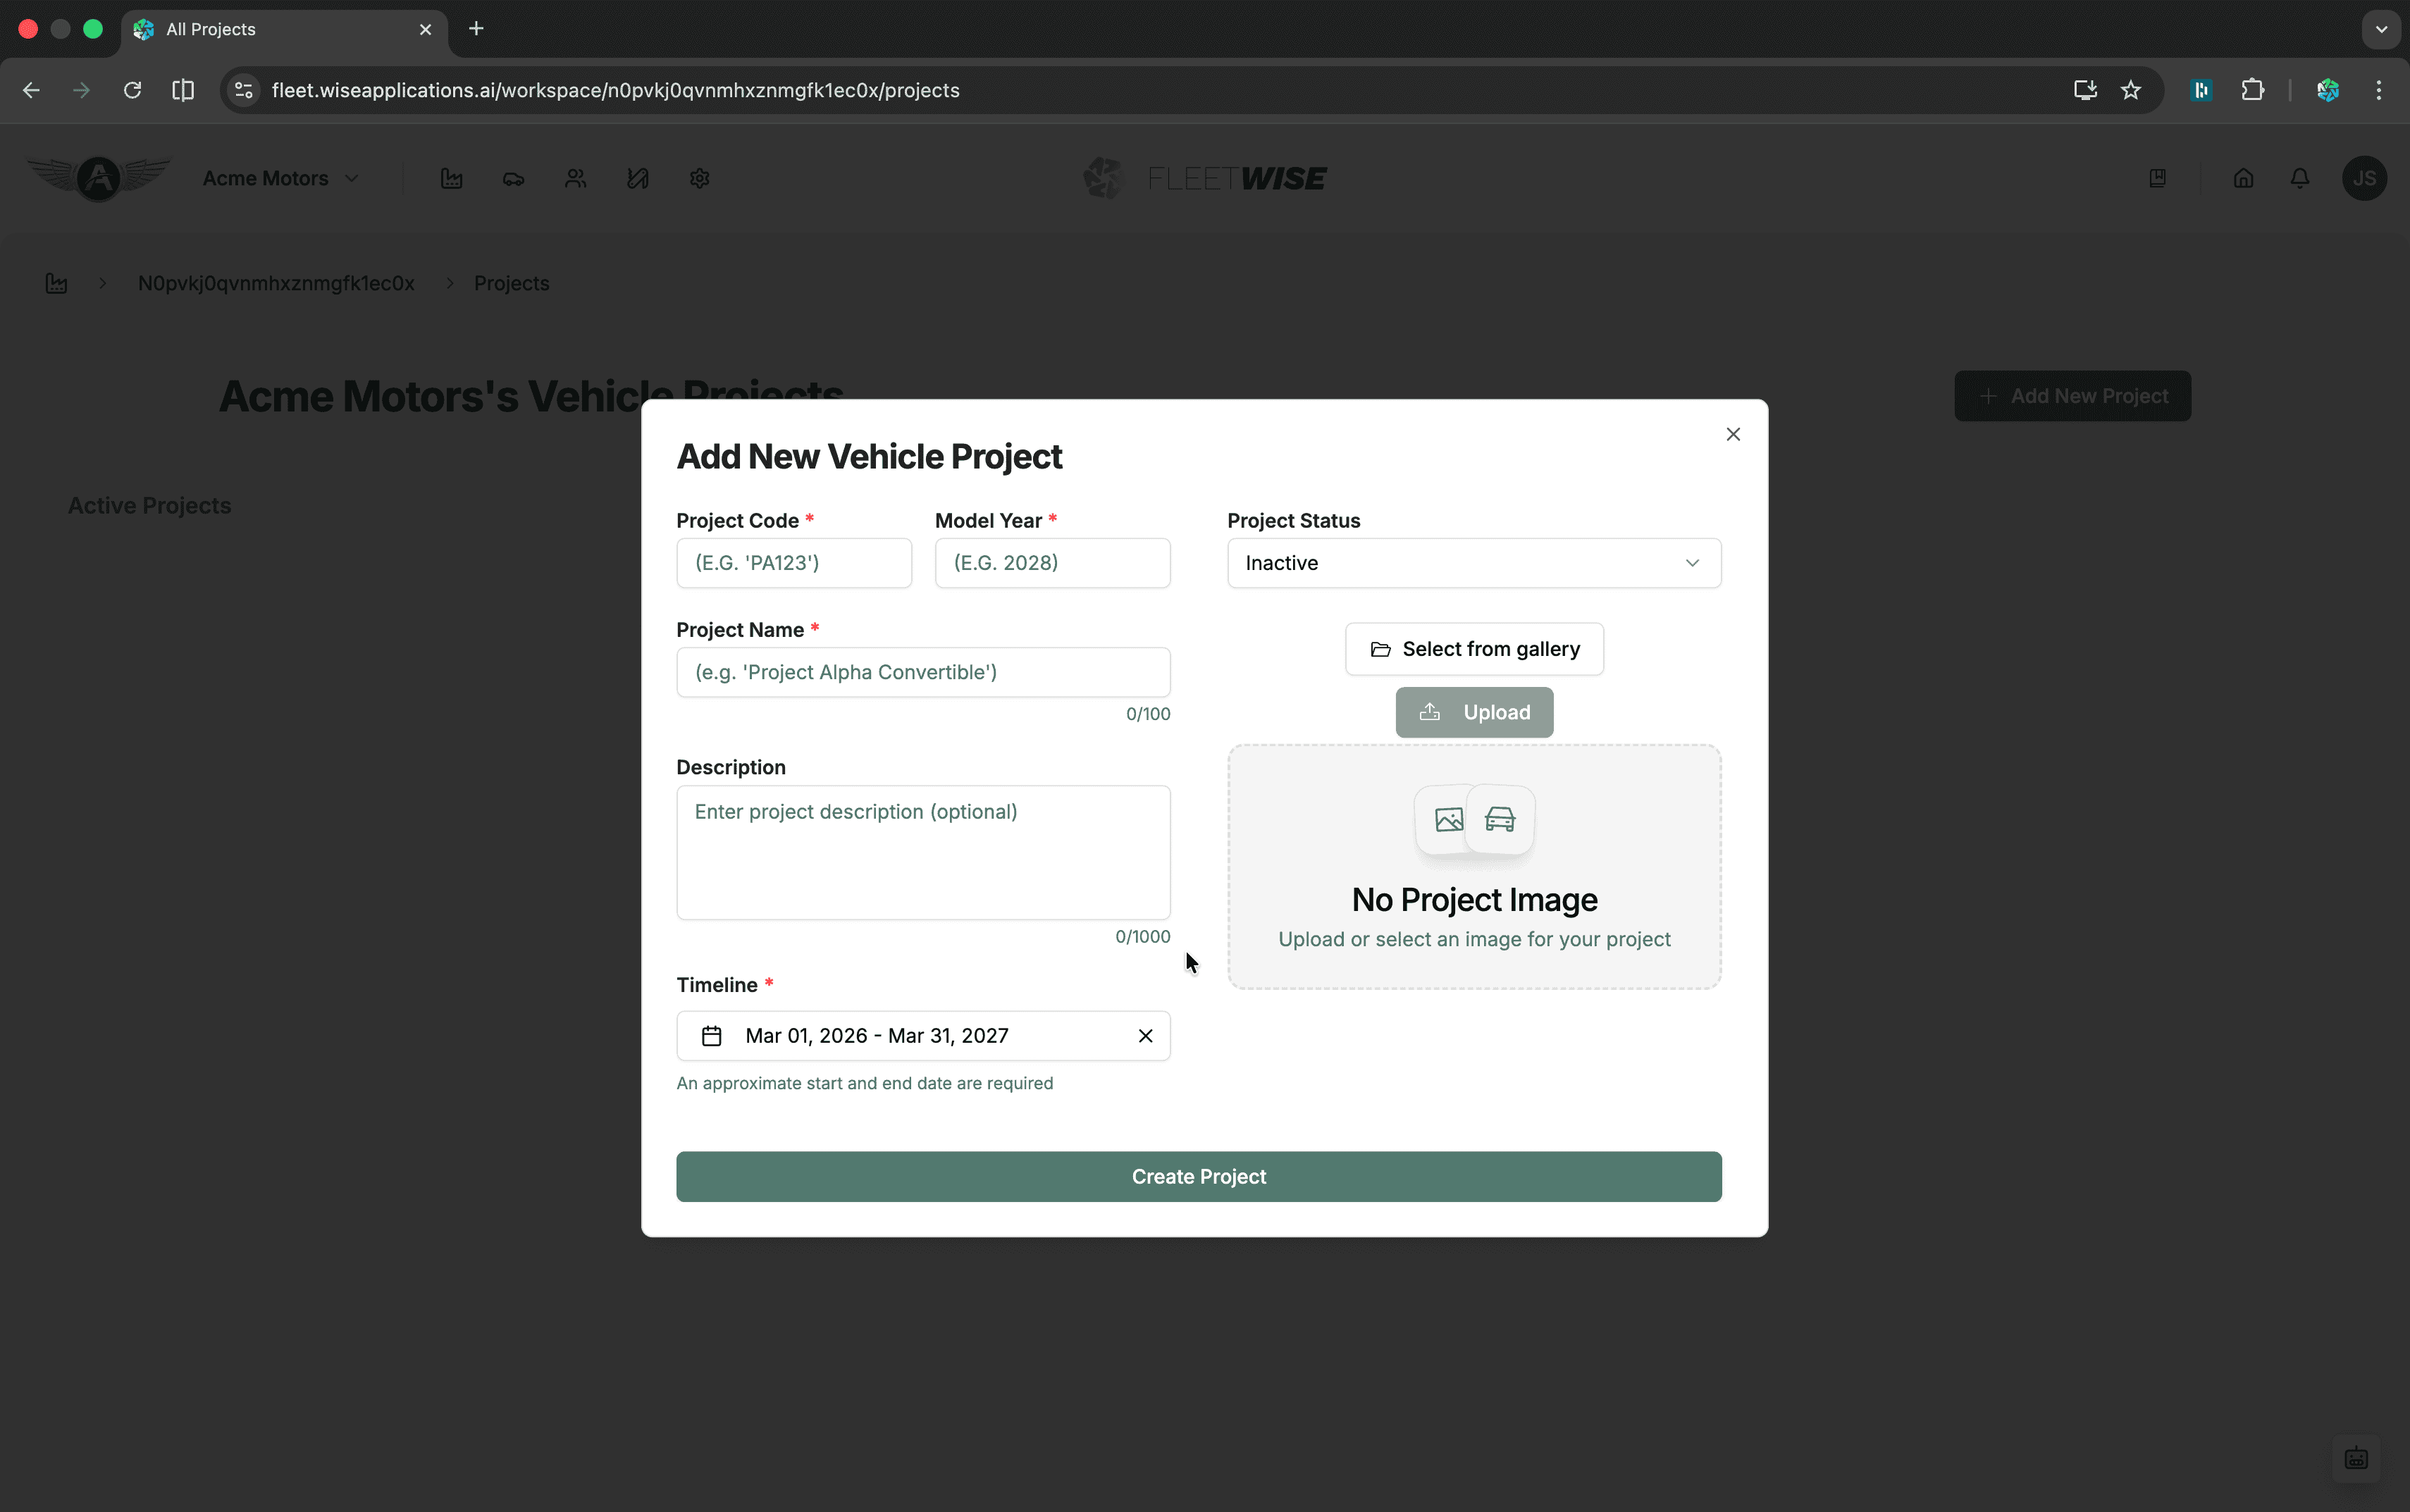Image resolution: width=2410 pixels, height=1512 pixels.
Task: Open the JS user avatar menu
Action: click(x=2364, y=178)
